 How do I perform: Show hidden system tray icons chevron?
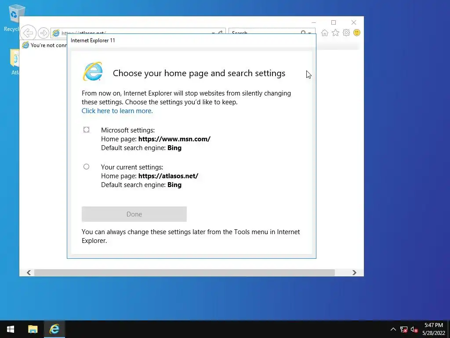click(393, 329)
